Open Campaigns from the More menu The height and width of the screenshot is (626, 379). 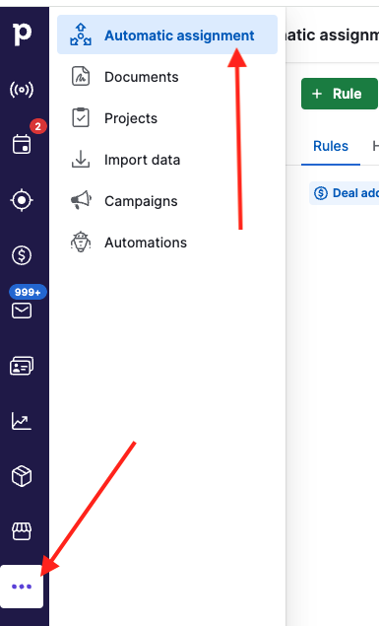point(167,201)
